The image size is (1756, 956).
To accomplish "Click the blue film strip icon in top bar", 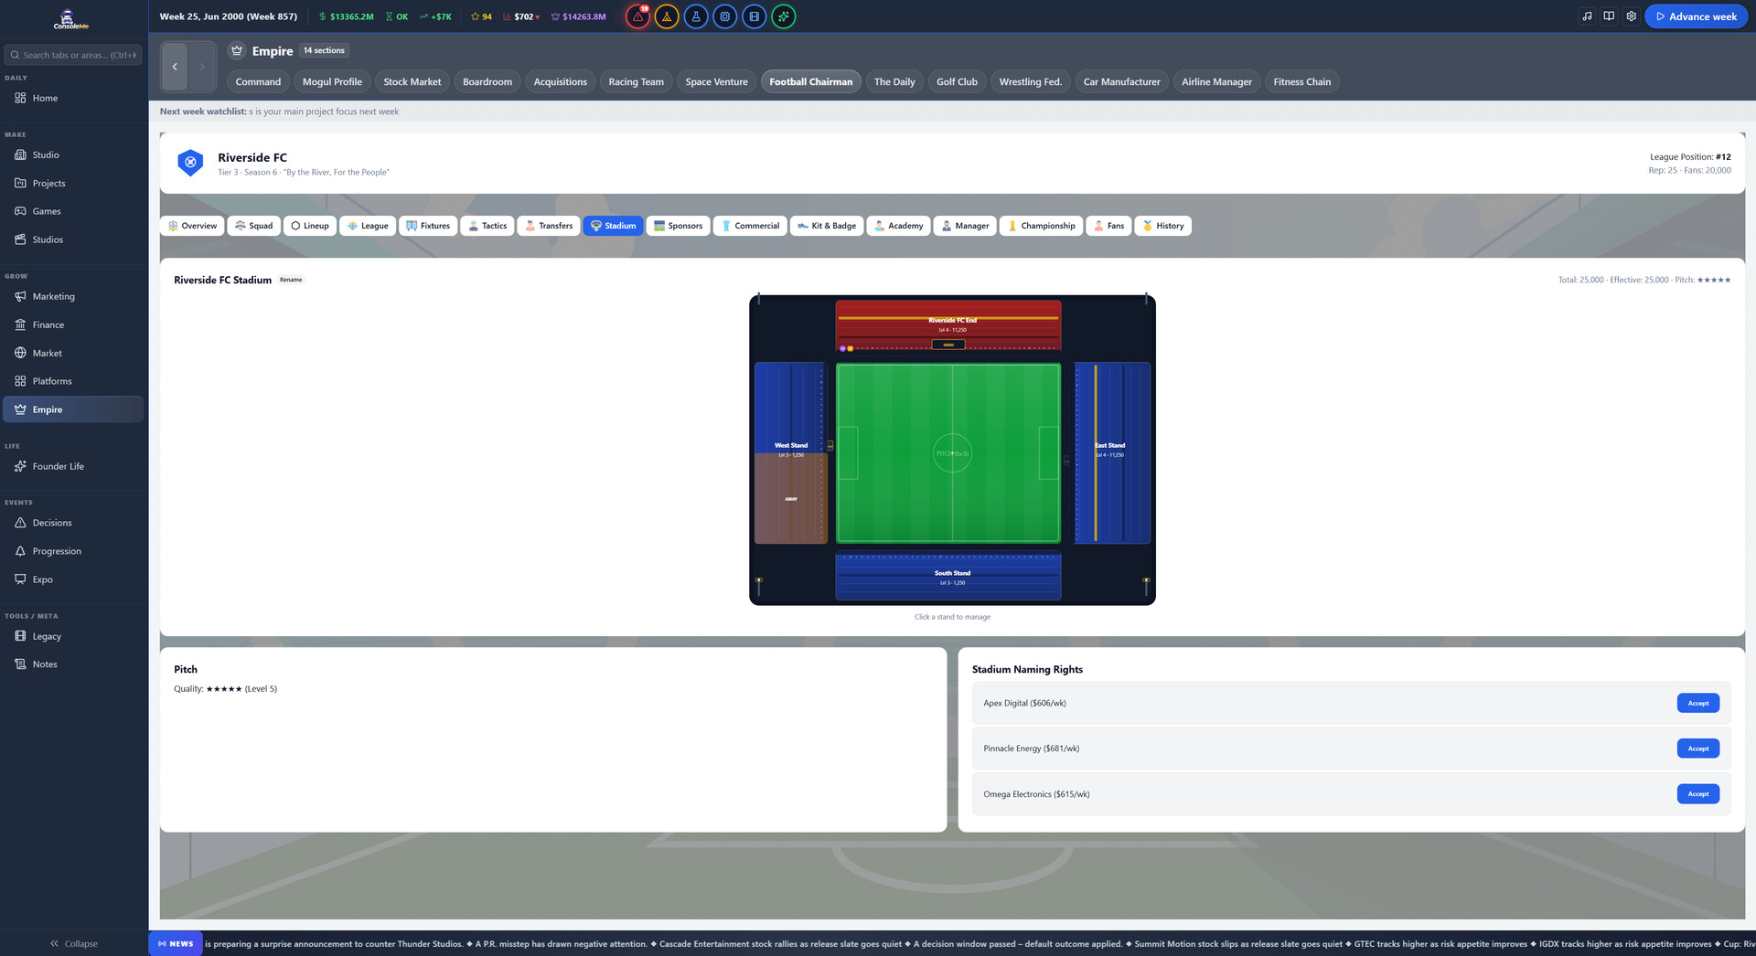I will coord(755,16).
